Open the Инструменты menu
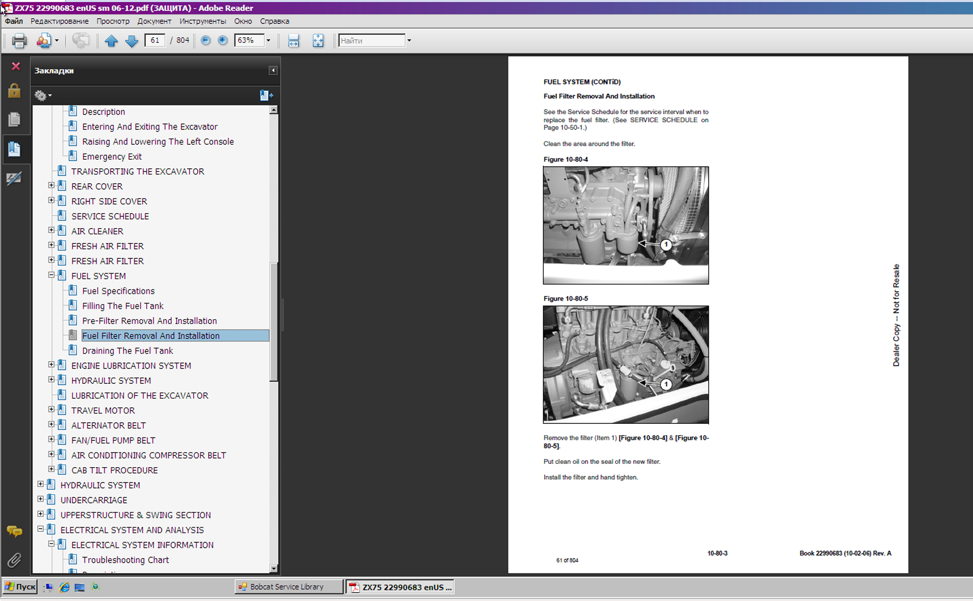The height and width of the screenshot is (601, 973). point(202,21)
